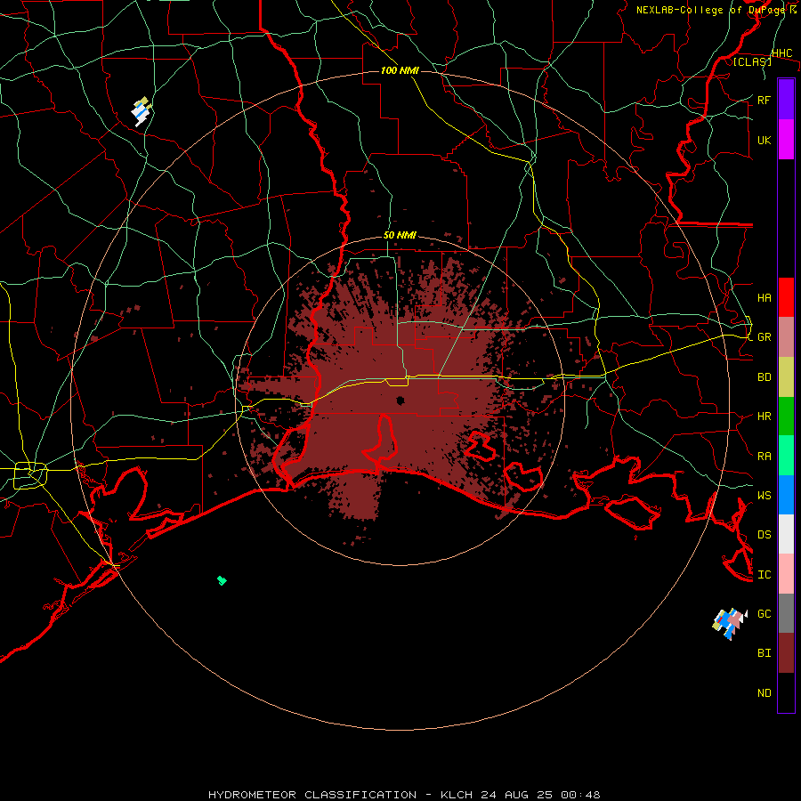Click the WS legend label
The image size is (801, 801).
point(764,495)
